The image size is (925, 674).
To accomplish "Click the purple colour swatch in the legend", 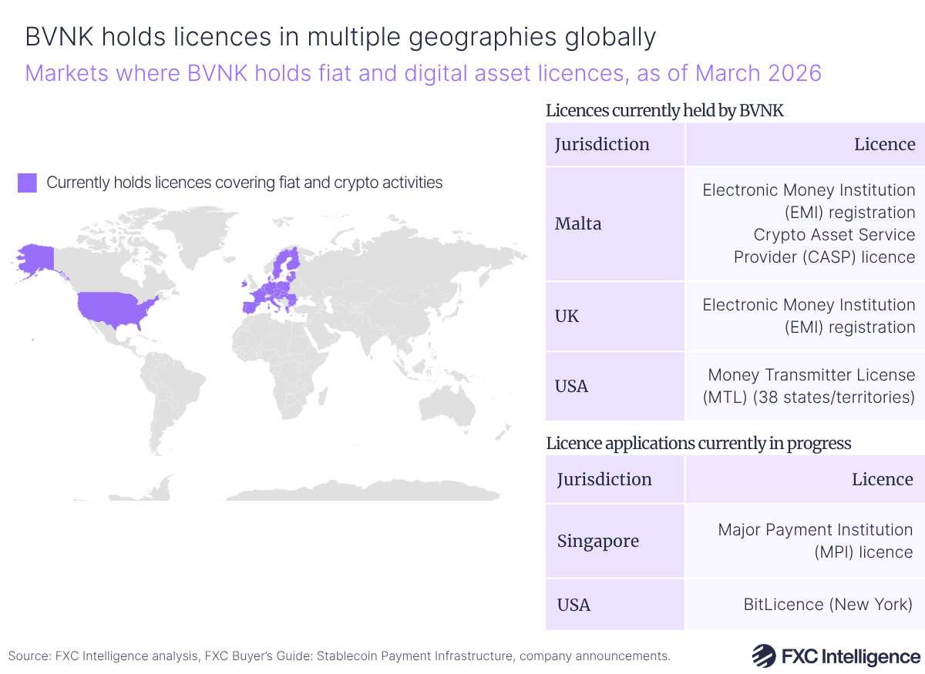I will [x=27, y=183].
